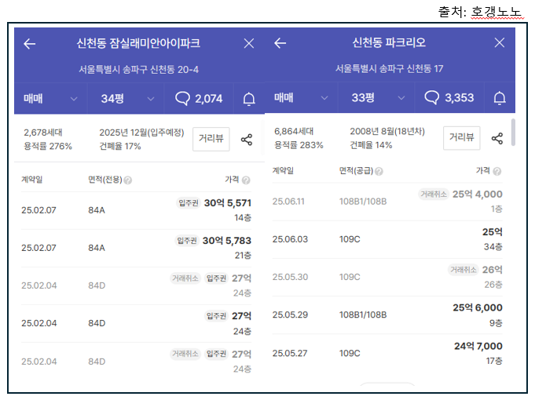Click 서울특별시 송파구 신천동 17 address
This screenshot has width=535, height=400.
coord(390,69)
